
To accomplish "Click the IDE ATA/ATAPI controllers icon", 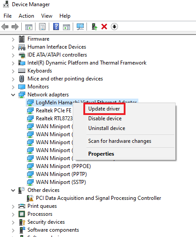I will click(x=22, y=55).
